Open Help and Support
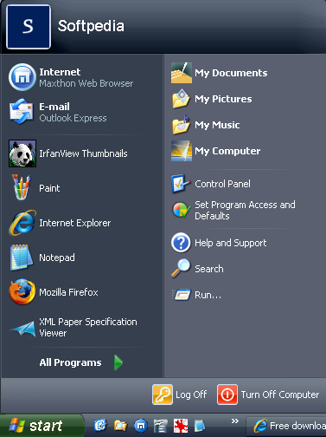 [x=219, y=243]
